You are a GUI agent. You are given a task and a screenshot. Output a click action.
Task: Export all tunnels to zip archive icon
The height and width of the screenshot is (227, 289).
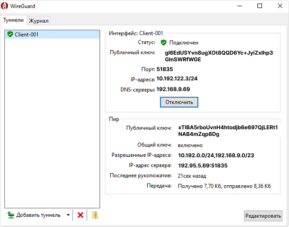tap(95, 215)
